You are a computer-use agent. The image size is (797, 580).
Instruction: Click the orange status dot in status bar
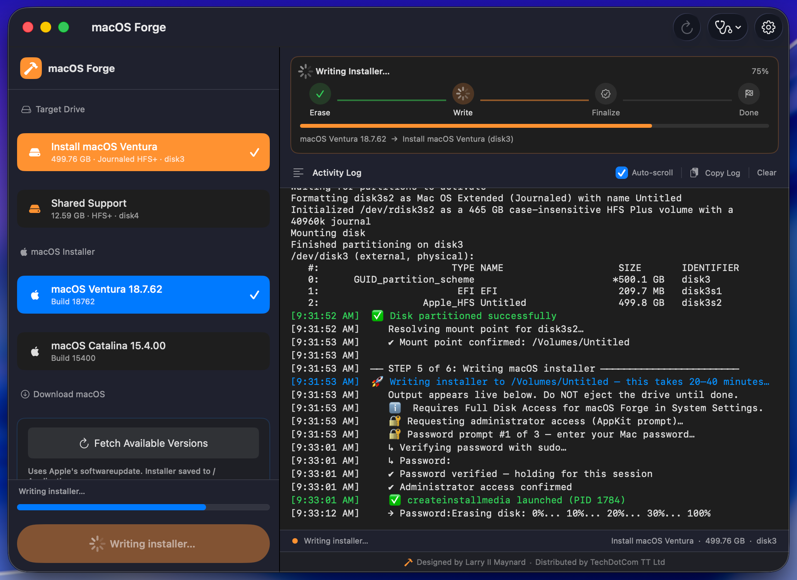pyautogui.click(x=295, y=541)
